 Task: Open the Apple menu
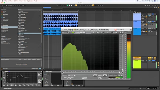(x=2, y=1)
